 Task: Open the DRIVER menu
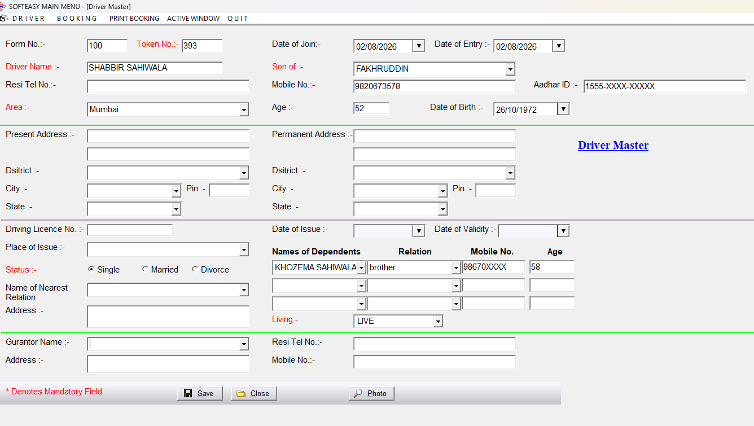click(29, 19)
